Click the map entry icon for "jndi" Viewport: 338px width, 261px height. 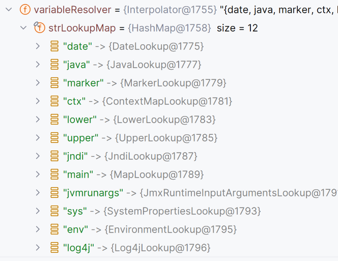[x=54, y=156]
